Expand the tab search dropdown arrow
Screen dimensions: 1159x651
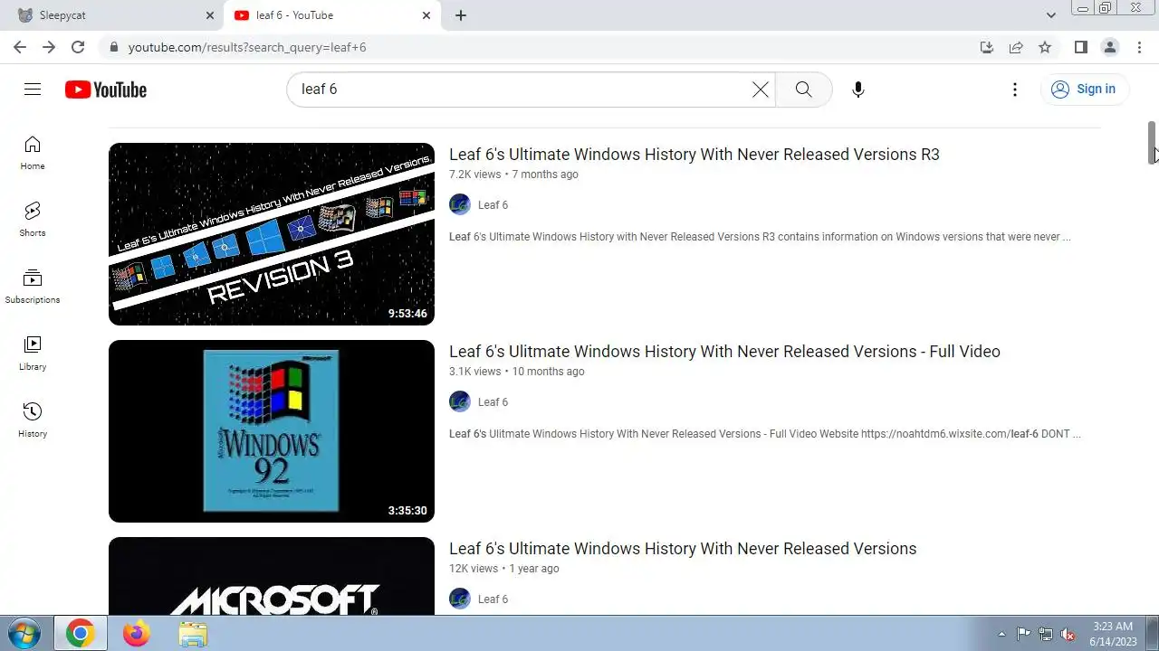(x=1050, y=15)
